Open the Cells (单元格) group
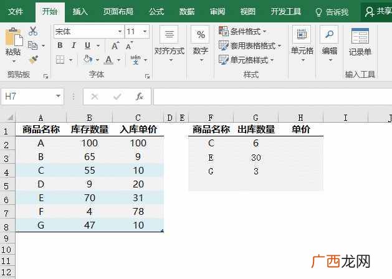392x279 pixels. coord(302,44)
